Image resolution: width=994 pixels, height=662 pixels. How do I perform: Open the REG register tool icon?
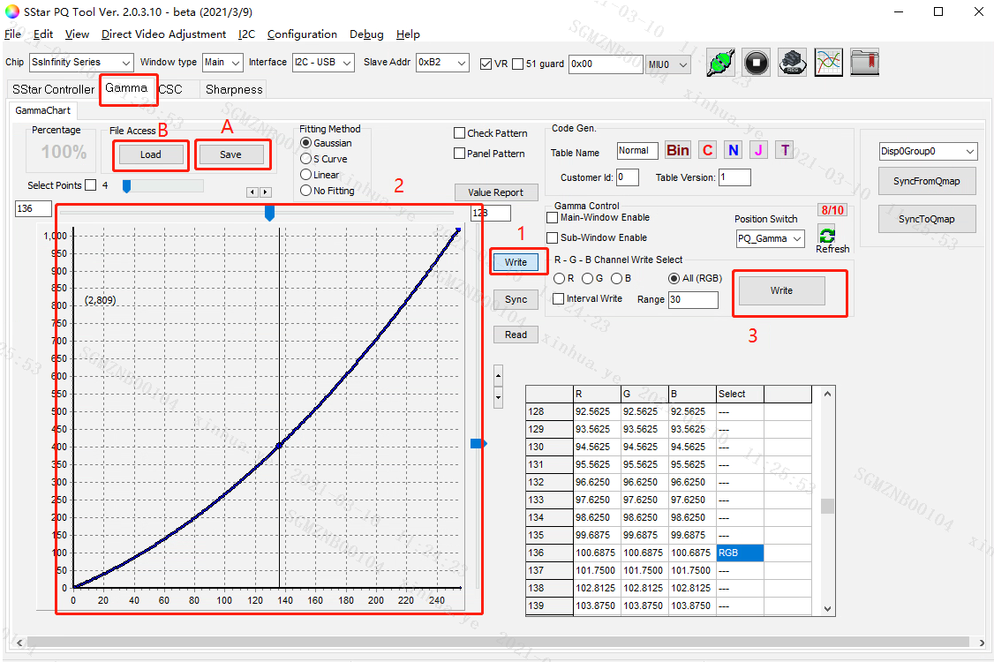792,63
